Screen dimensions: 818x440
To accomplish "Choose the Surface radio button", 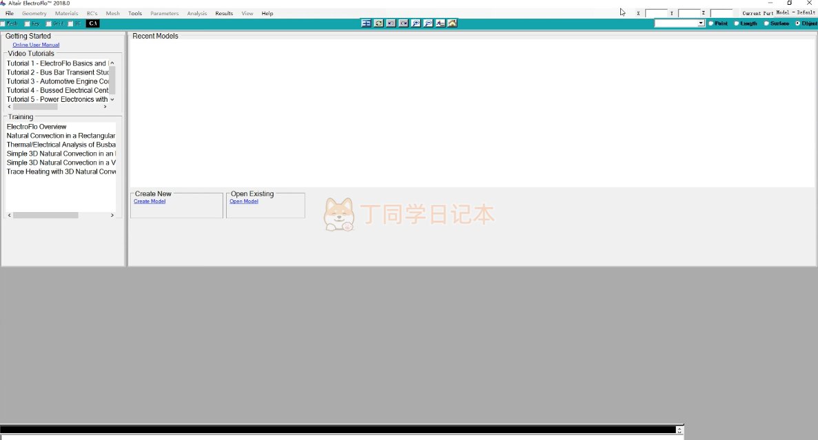I will coord(766,23).
